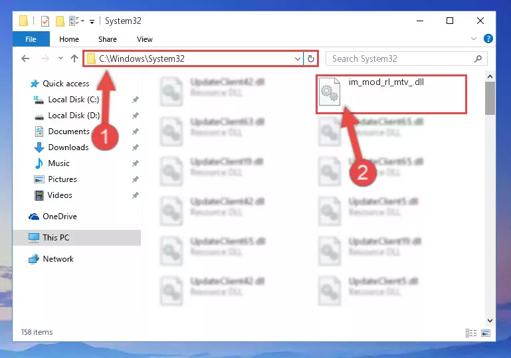Open Videos in Quick access
Image resolution: width=511 pixels, height=358 pixels.
tap(60, 195)
